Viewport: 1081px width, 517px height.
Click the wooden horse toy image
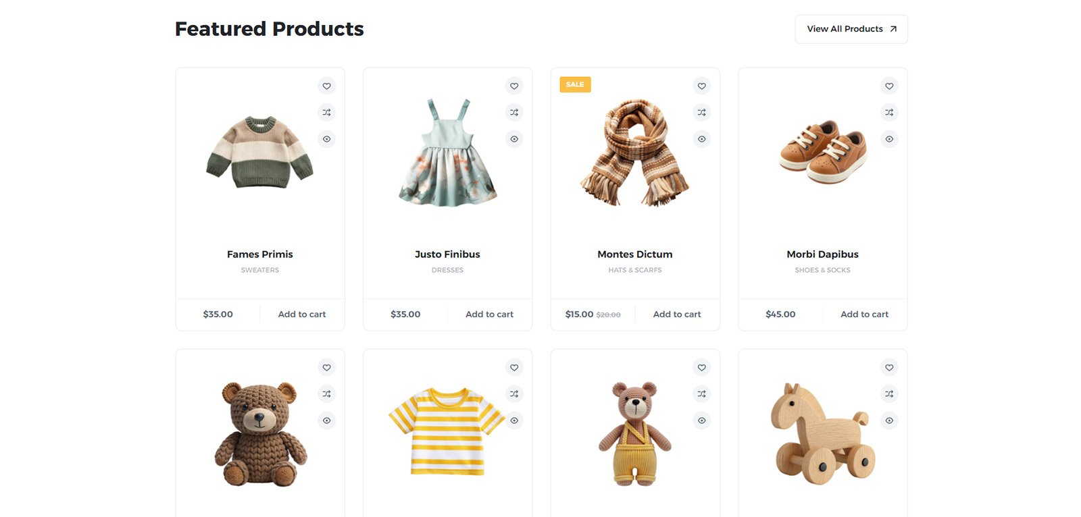click(822, 433)
